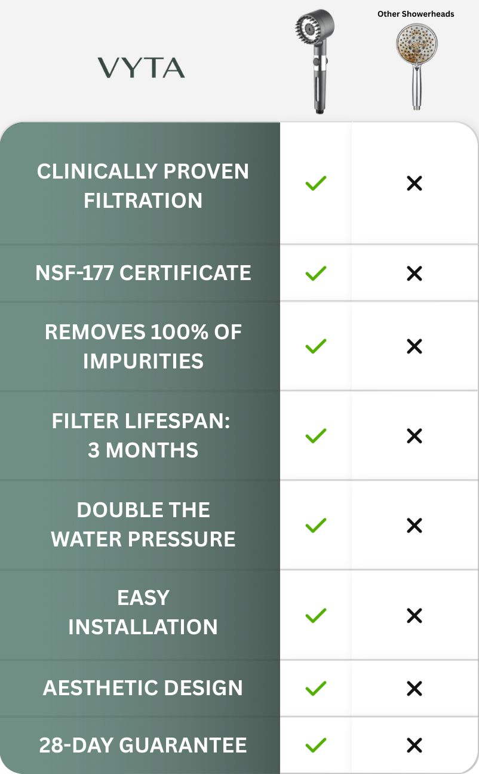Click the Double the Water Pressure label
Image resolution: width=479 pixels, height=774 pixels.
(x=143, y=524)
